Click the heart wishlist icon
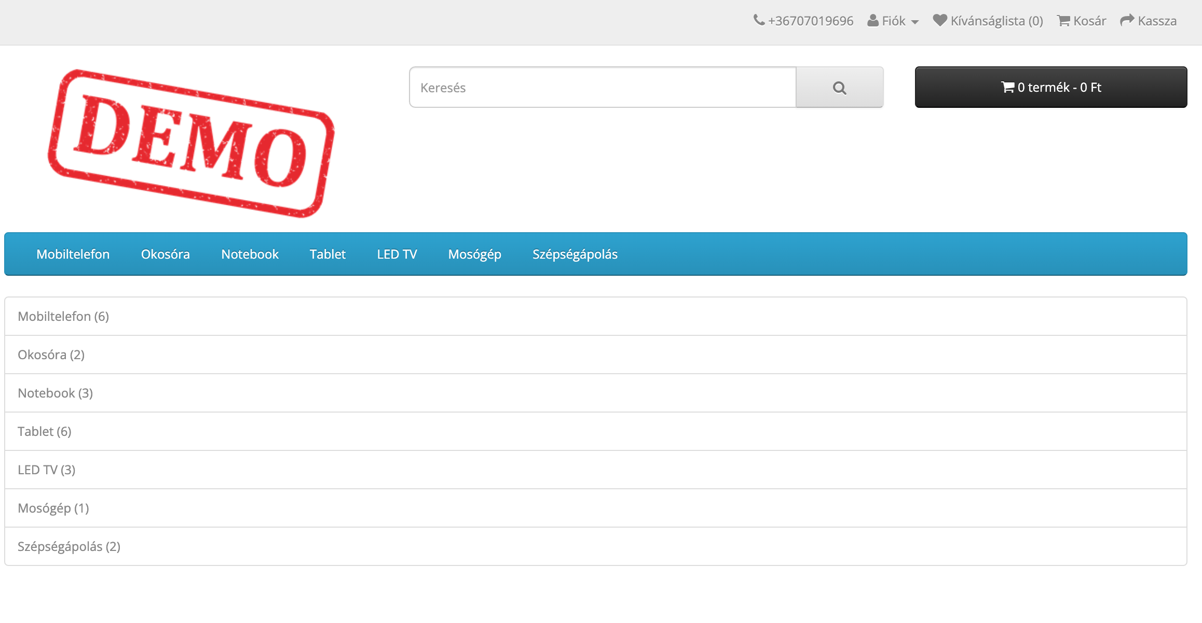Viewport: 1202px width, 623px height. [x=940, y=20]
